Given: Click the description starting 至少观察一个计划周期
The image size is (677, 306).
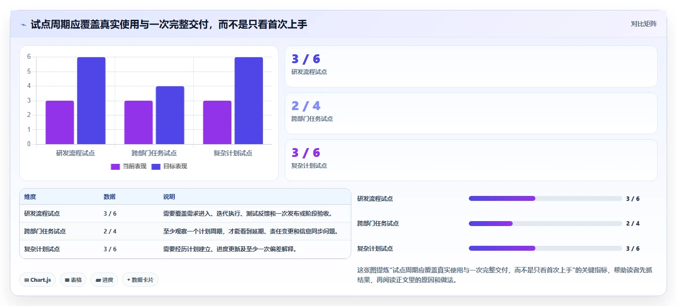Looking at the screenshot, I should click(251, 231).
